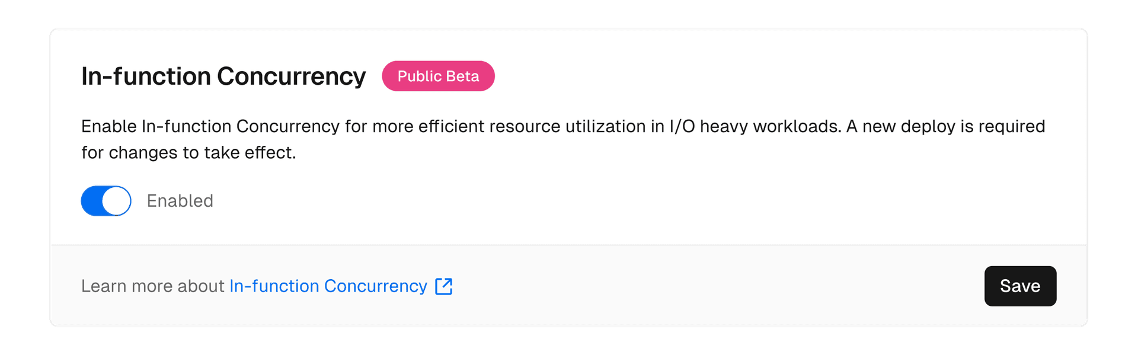
Task: Open the In-function Concurrency docs link
Action: click(x=328, y=286)
